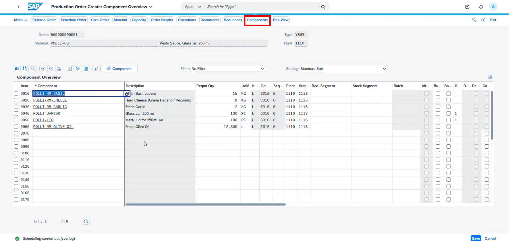Open the POLLI-RM-CHEESE component link
This screenshot has width=509, height=241.
point(50,100)
